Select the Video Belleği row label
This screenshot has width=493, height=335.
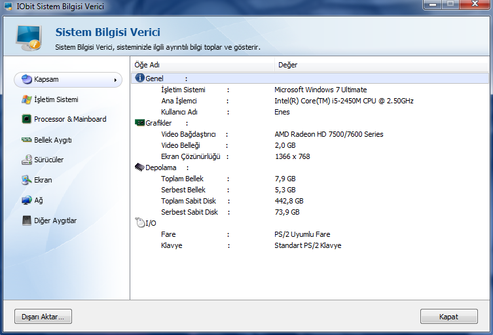pyautogui.click(x=181, y=145)
